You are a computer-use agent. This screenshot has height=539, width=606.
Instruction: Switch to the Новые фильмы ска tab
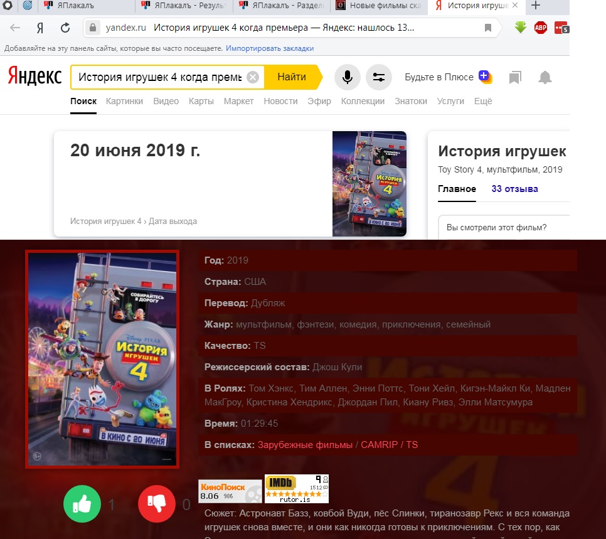380,6
